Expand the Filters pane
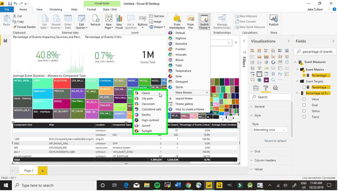The height and width of the screenshot is (191, 338). [244, 41]
